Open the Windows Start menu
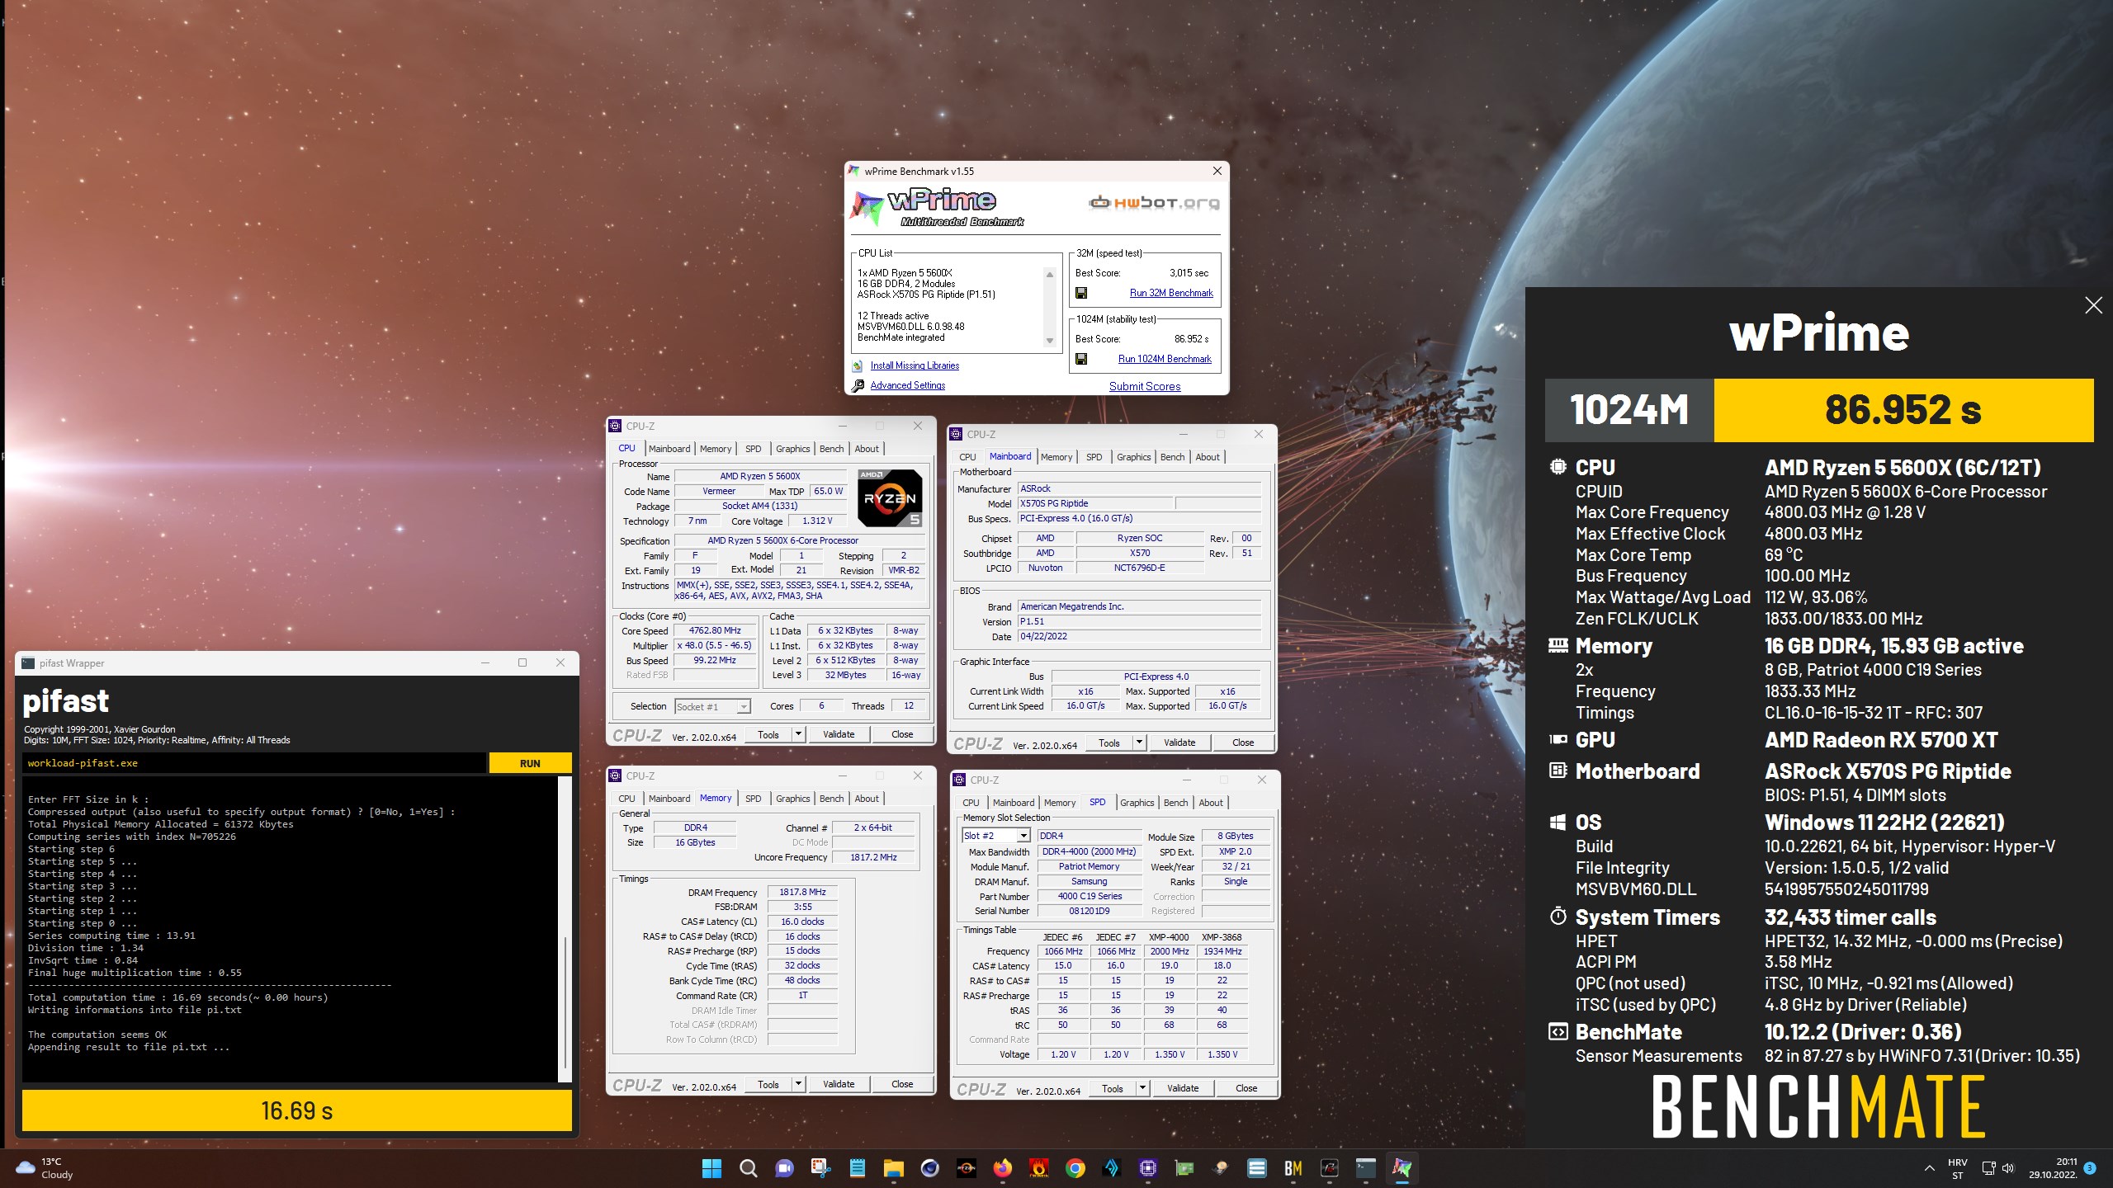This screenshot has height=1188, width=2113. point(711,1168)
